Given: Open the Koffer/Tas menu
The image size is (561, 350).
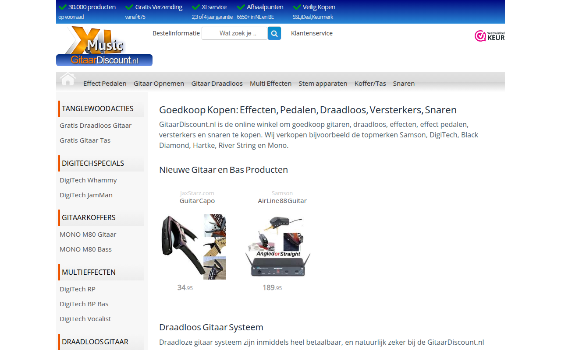Looking at the screenshot, I should [x=370, y=83].
